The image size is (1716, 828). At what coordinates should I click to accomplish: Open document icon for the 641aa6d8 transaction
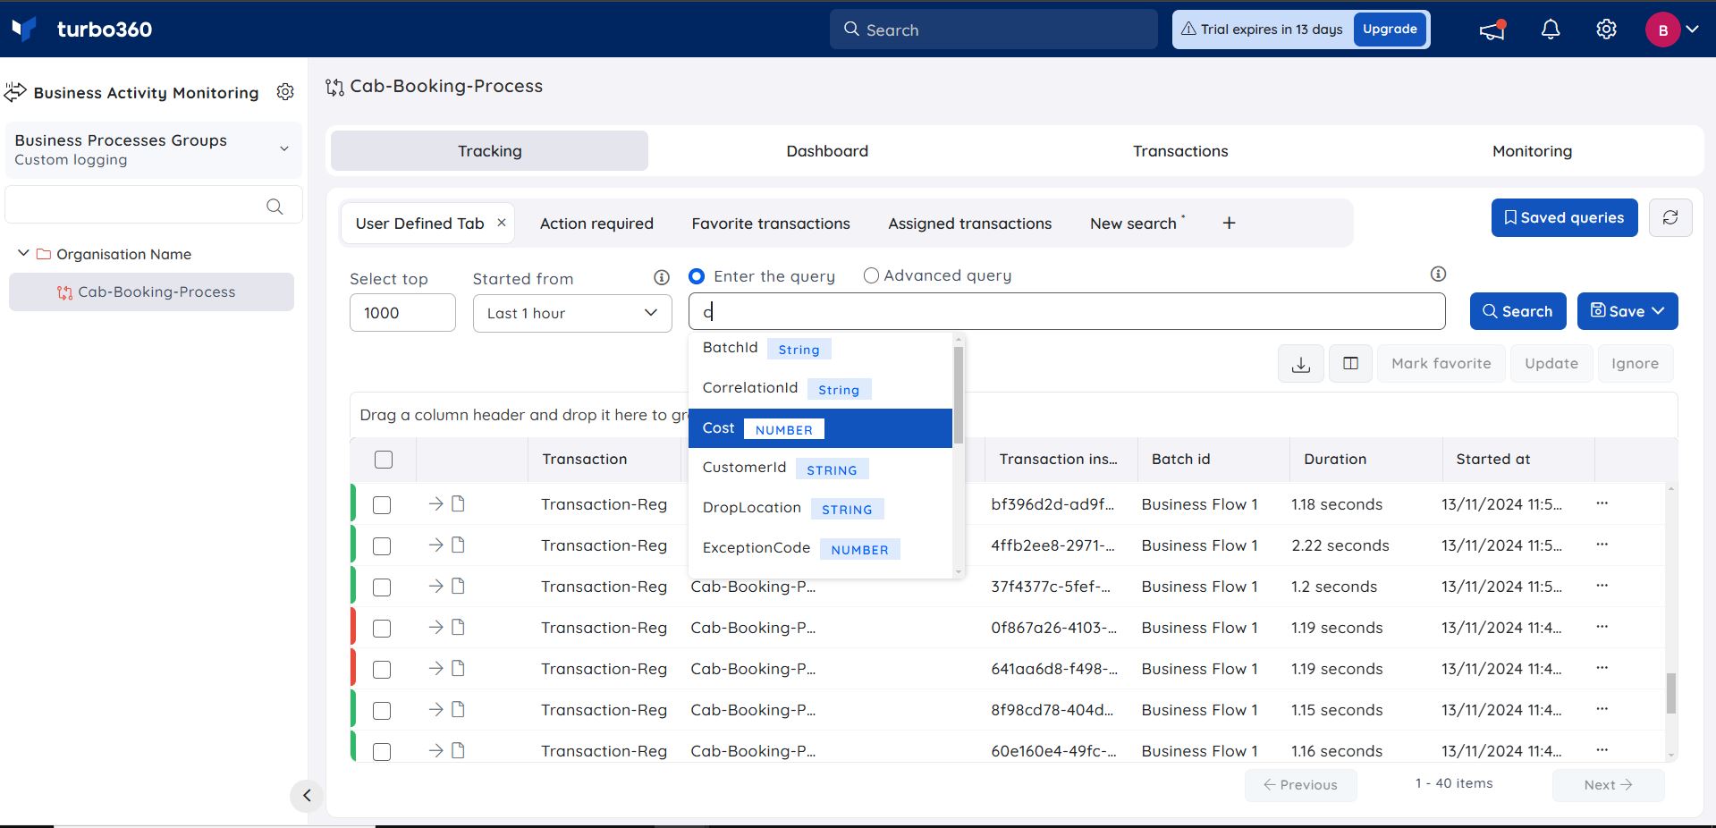coord(458,668)
